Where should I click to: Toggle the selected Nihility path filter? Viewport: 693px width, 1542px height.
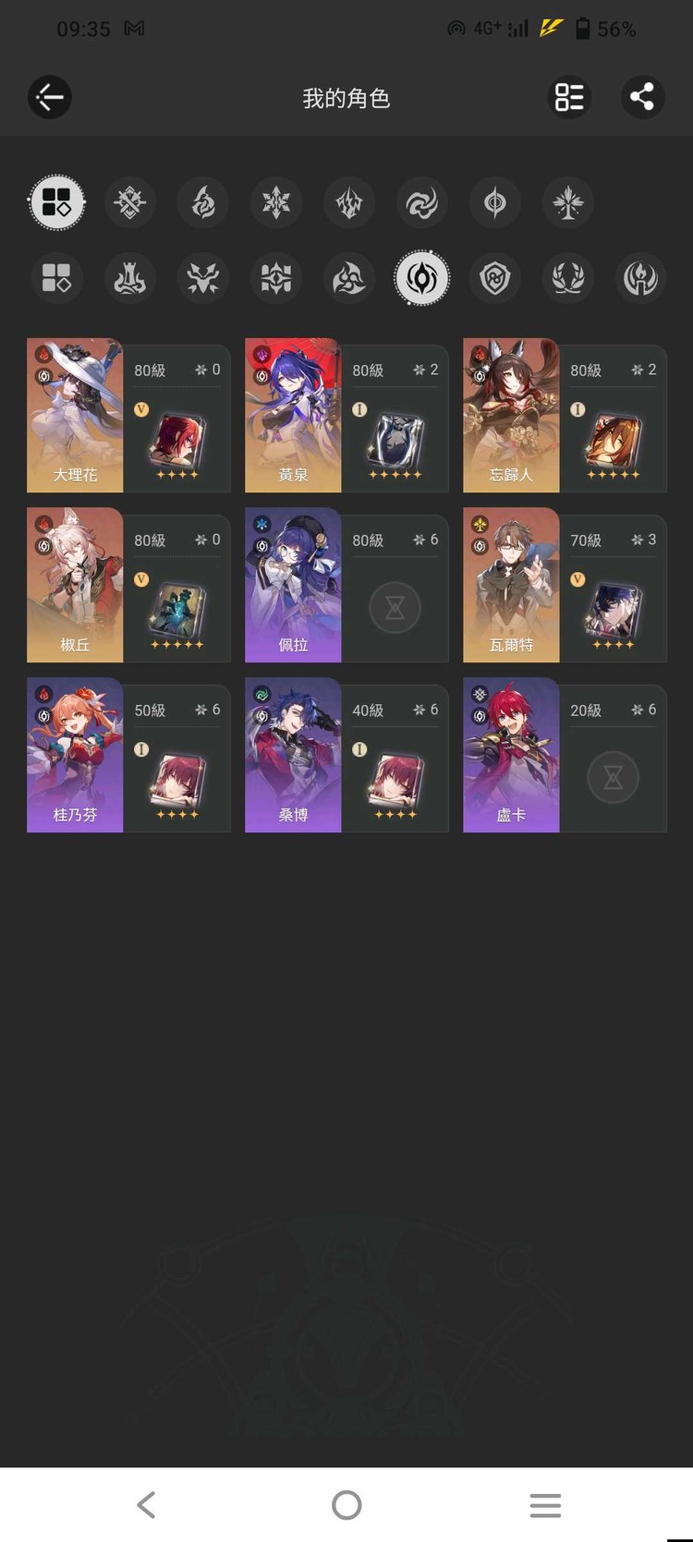coord(422,278)
